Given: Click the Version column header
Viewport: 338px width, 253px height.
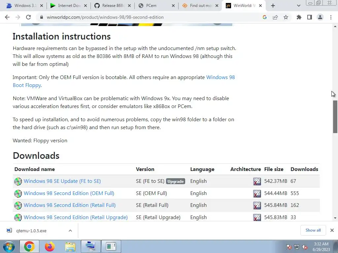Looking at the screenshot, I should (x=145, y=169).
